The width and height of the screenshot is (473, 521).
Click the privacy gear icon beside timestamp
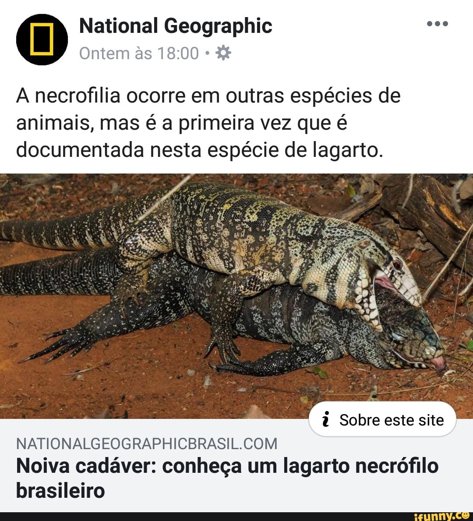[x=223, y=53]
